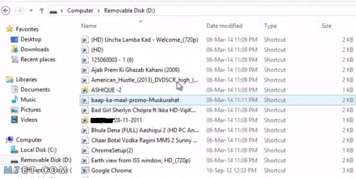The width and height of the screenshot is (356, 178).
Task: Select the Desktop label in Favorites
Action: pos(31,39)
